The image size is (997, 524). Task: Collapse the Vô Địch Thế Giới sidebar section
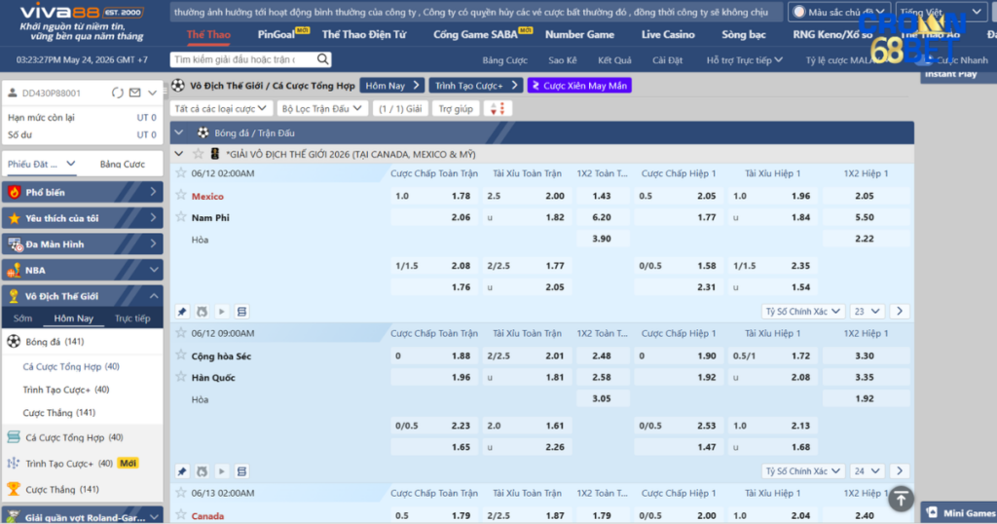pos(83,296)
